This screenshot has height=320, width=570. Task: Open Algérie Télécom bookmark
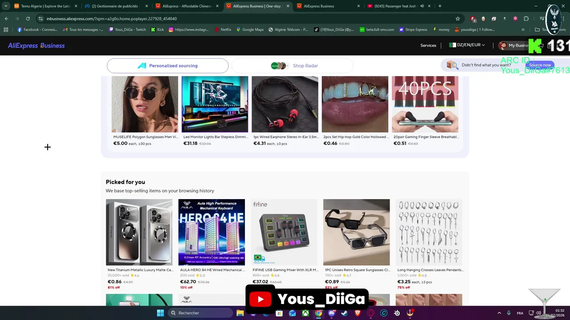[x=288, y=30]
